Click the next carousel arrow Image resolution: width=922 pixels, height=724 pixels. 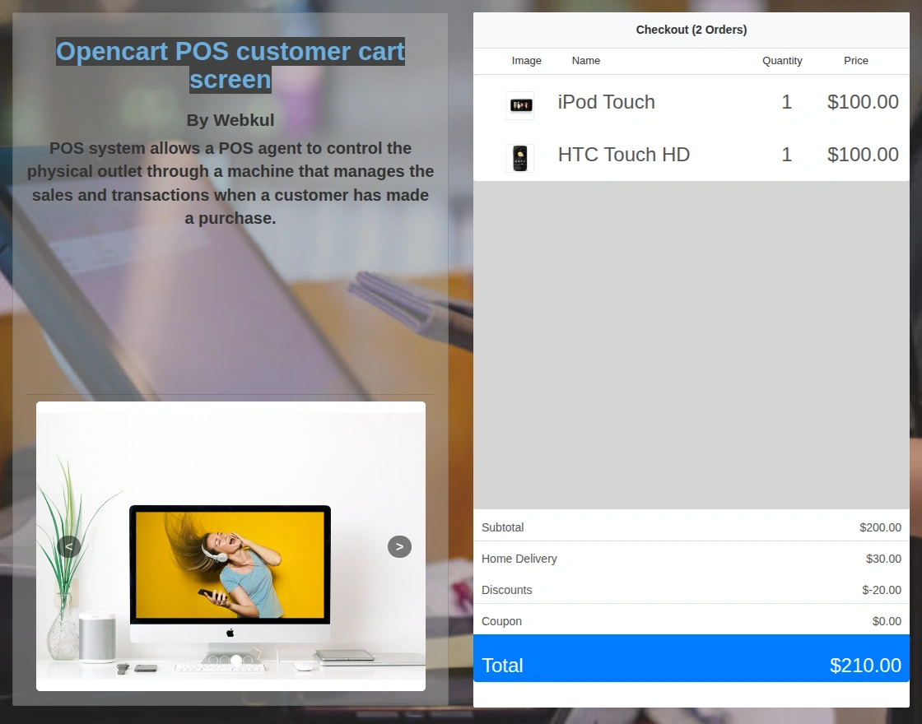pos(399,546)
